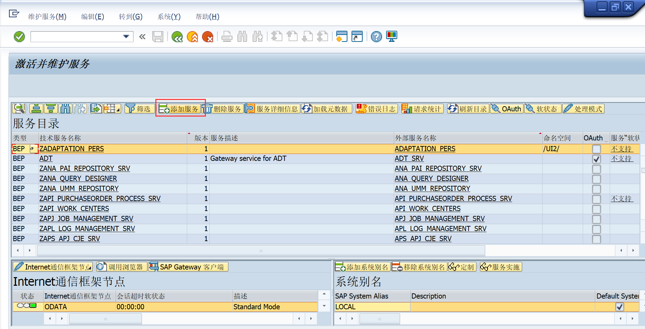Open the layout selection grid dropdown
Screen dimensions: 645x329
coord(112,109)
